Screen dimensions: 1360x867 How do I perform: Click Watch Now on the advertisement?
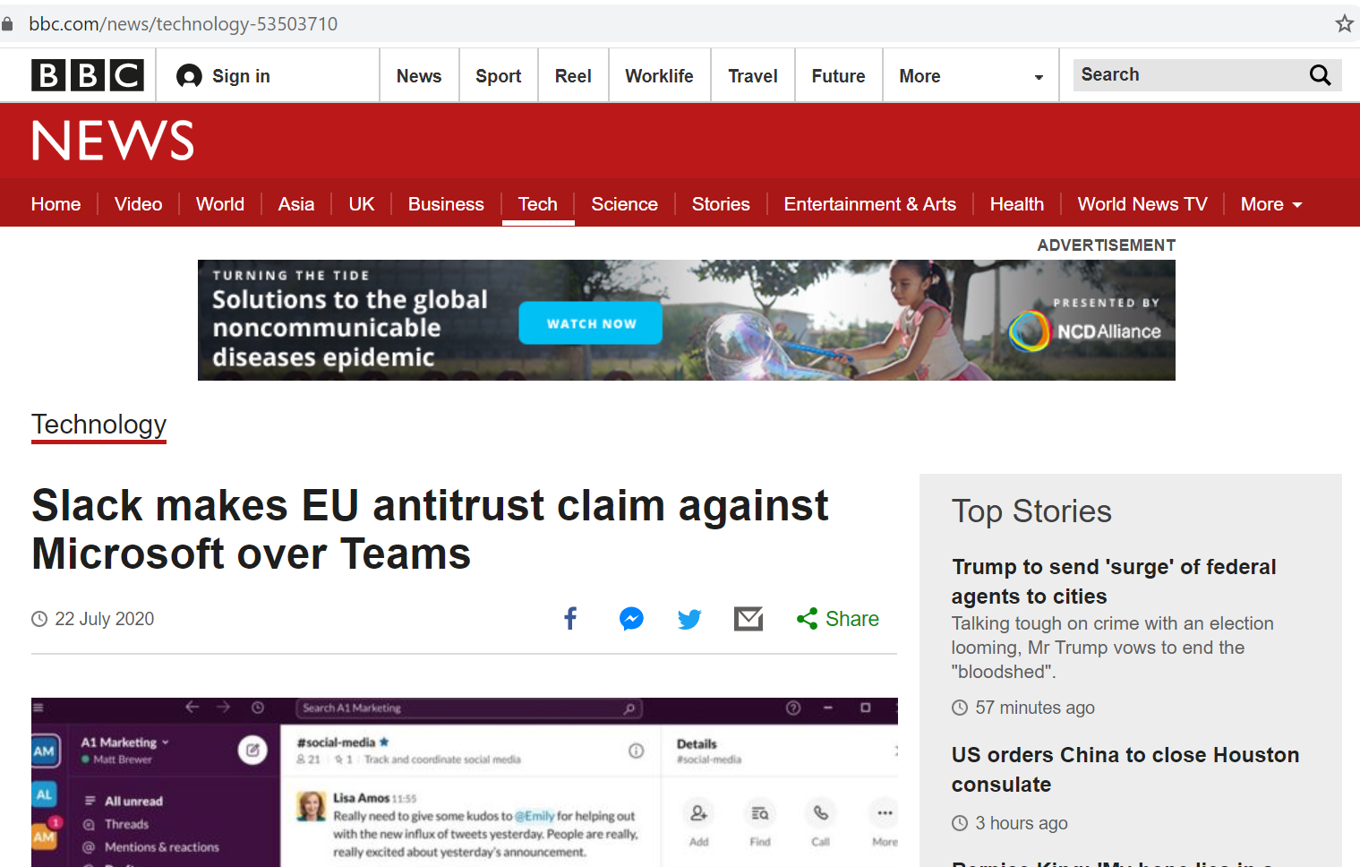pos(591,323)
